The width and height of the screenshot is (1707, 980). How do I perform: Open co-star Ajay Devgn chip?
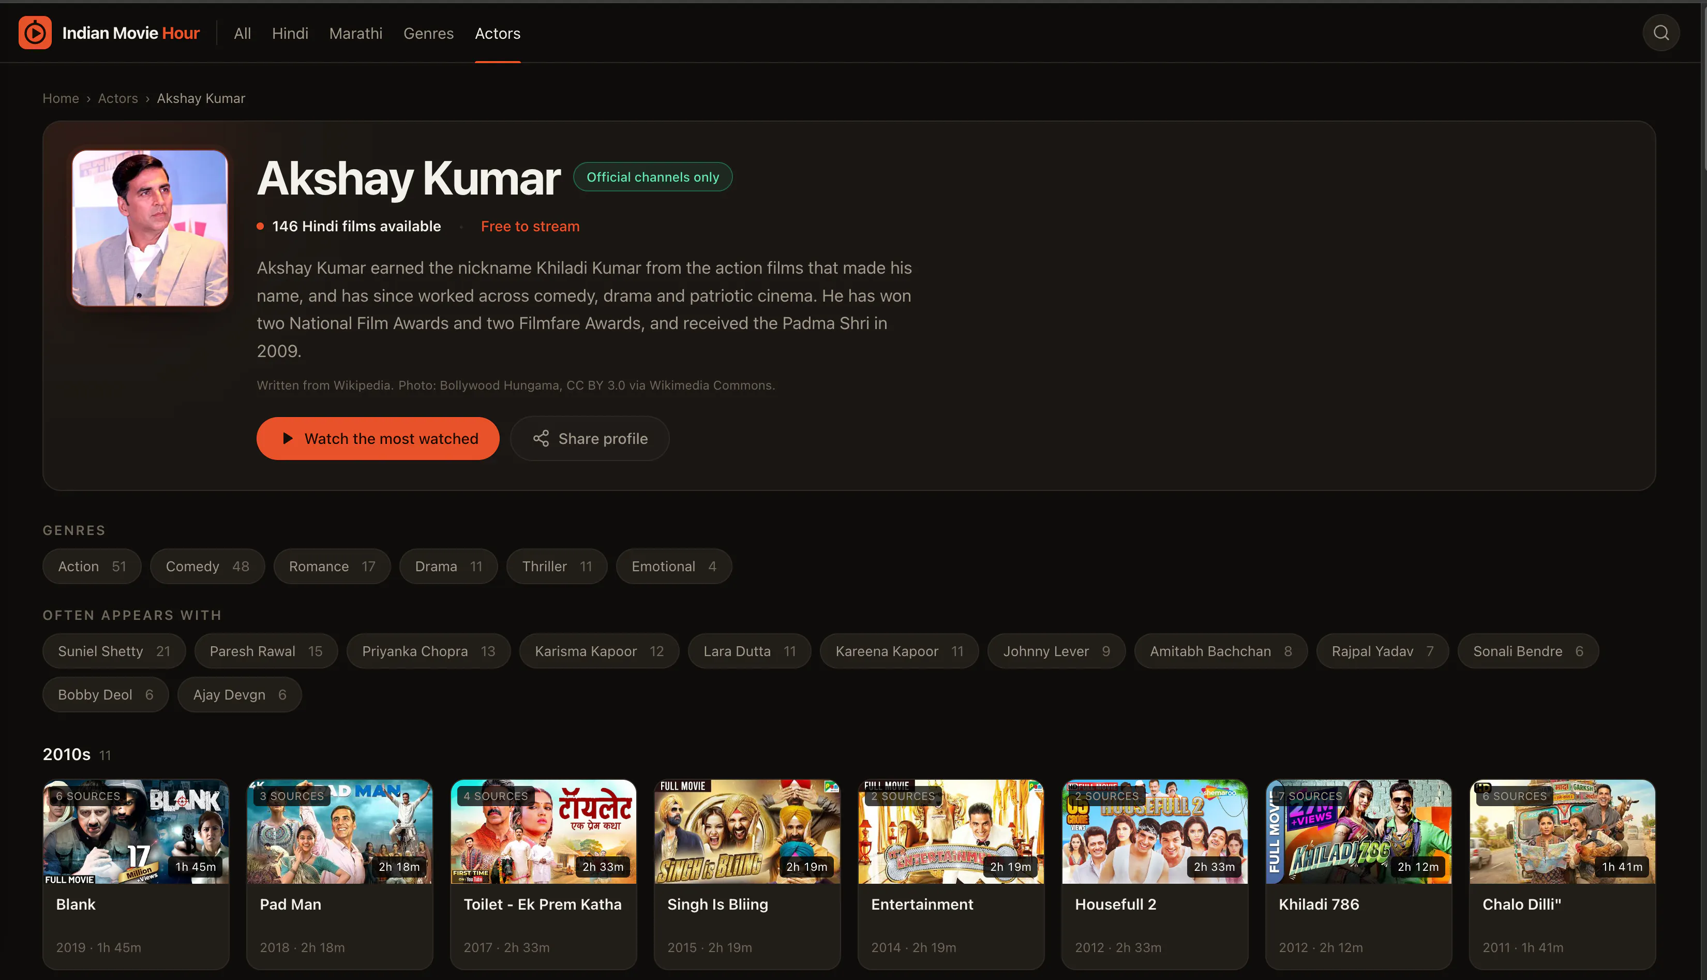coord(239,694)
